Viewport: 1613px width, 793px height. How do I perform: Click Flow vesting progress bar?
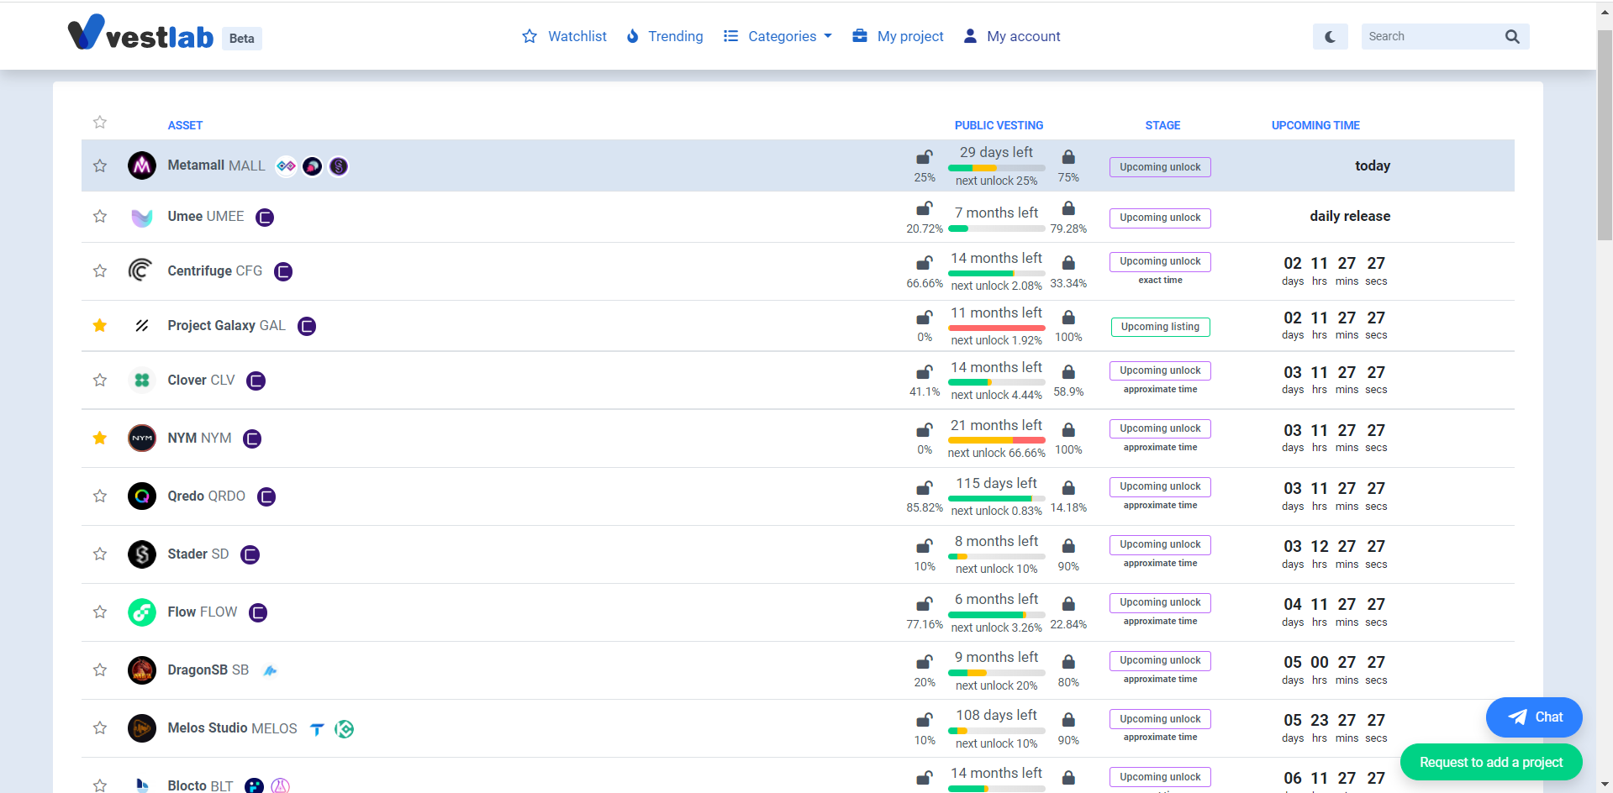[996, 614]
